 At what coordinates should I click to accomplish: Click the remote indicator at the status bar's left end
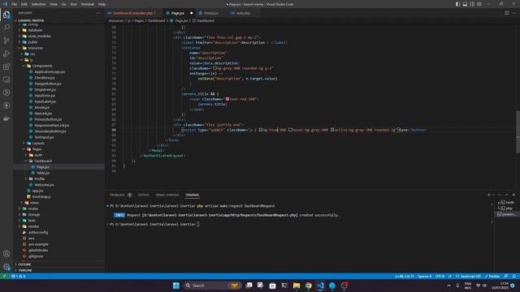(4, 276)
